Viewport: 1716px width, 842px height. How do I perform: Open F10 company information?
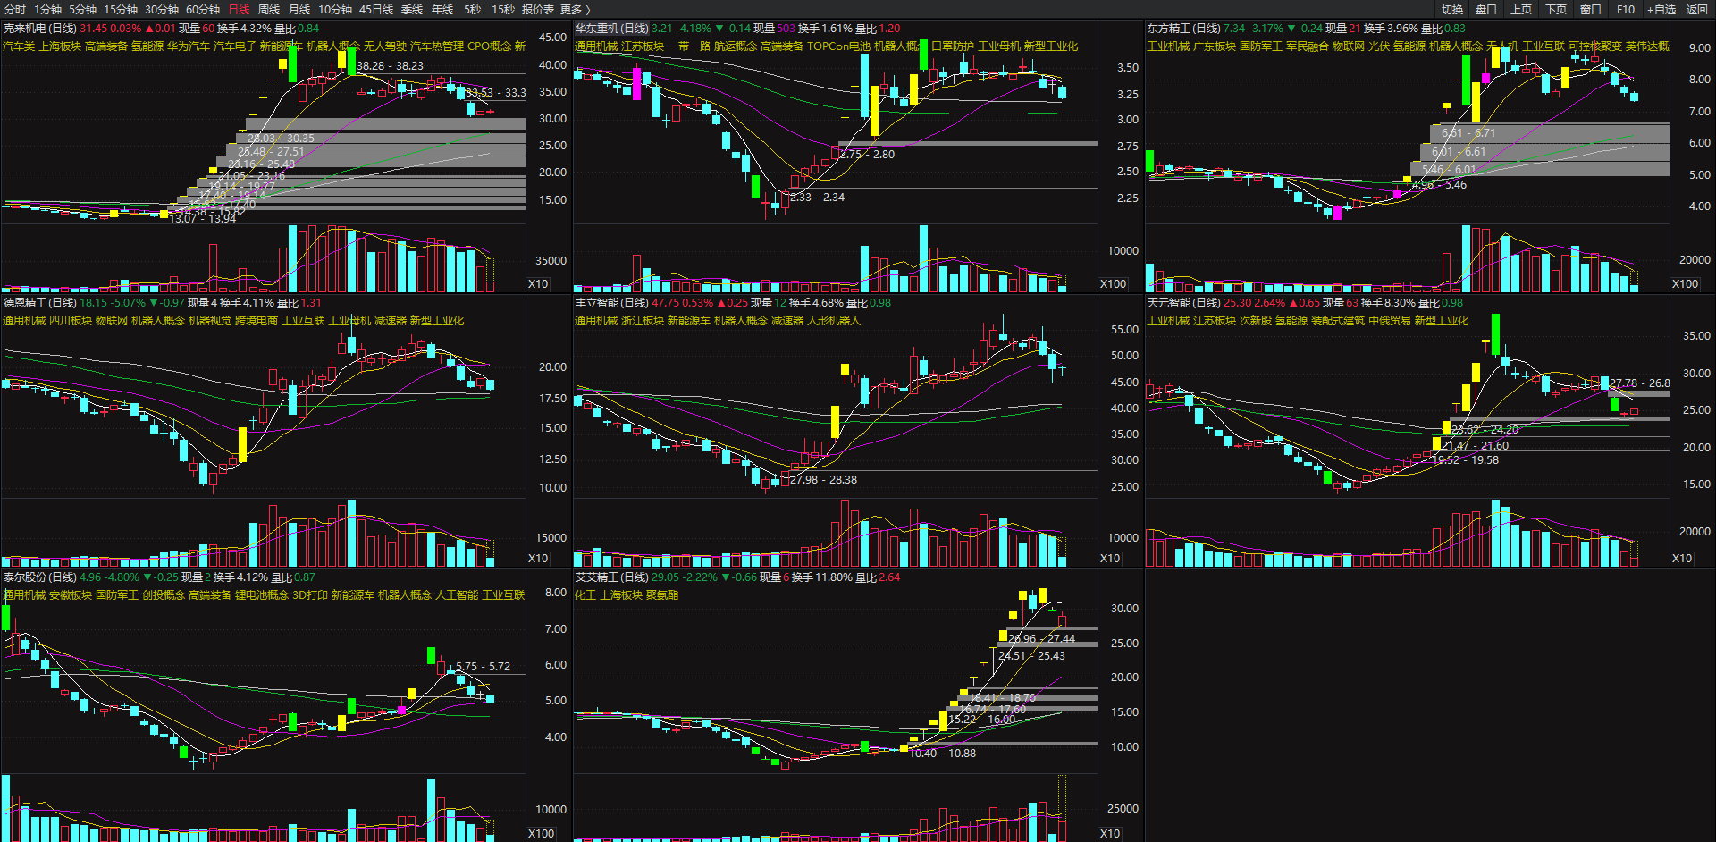coord(1626,9)
